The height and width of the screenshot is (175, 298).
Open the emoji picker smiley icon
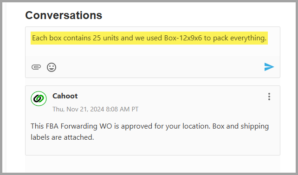tap(52, 67)
